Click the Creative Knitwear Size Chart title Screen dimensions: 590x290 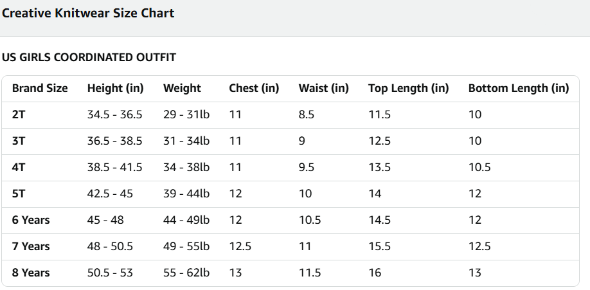[x=88, y=13]
